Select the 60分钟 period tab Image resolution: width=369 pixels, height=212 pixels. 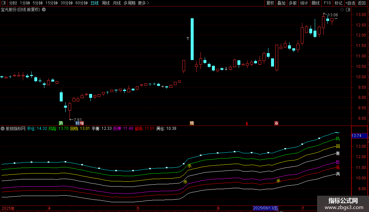(x=81, y=3)
